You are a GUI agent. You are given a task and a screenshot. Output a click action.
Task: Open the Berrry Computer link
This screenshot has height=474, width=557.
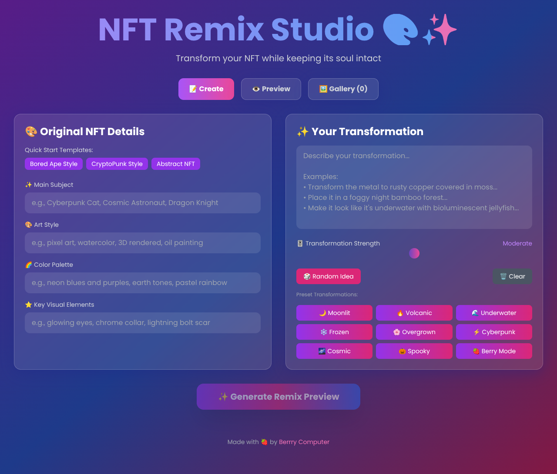(304, 442)
